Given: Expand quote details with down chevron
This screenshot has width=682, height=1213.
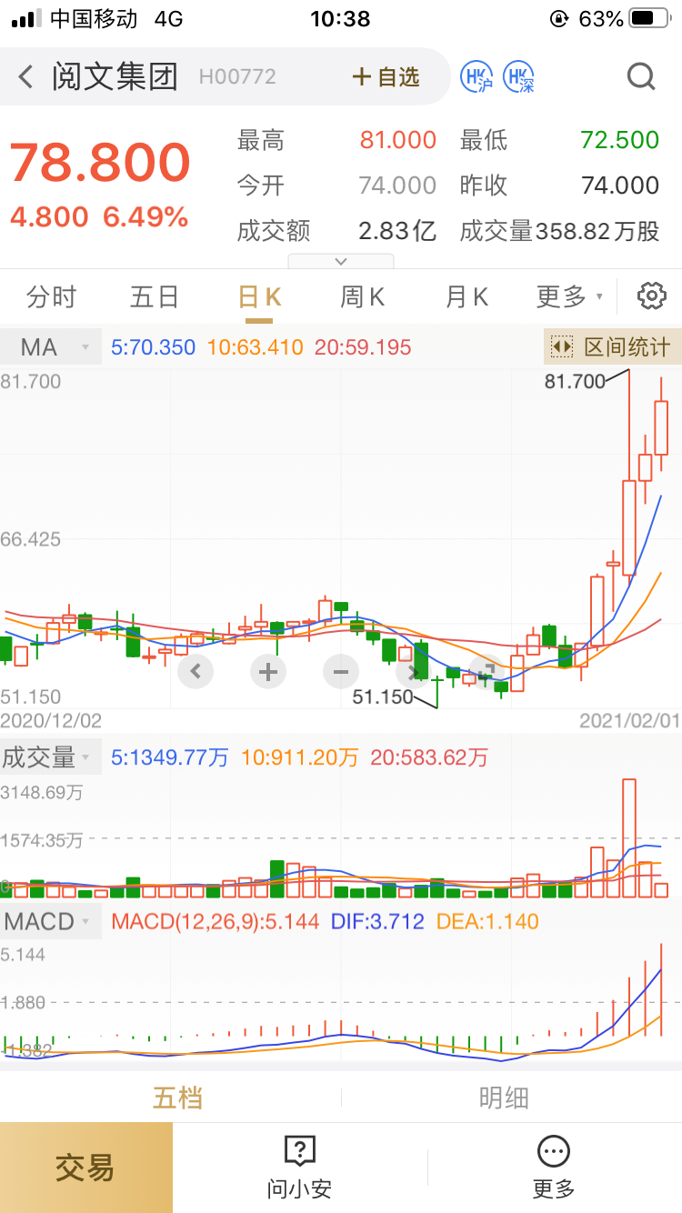Looking at the screenshot, I should click(x=341, y=261).
